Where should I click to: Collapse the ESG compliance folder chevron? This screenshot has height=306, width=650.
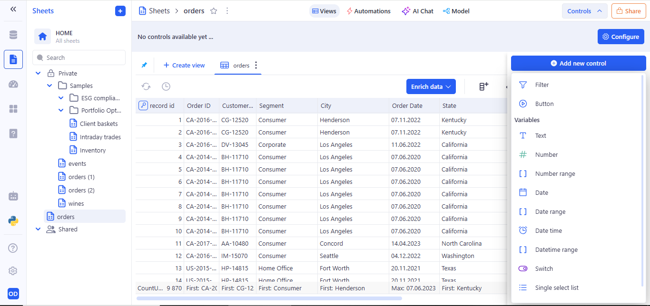61,98
